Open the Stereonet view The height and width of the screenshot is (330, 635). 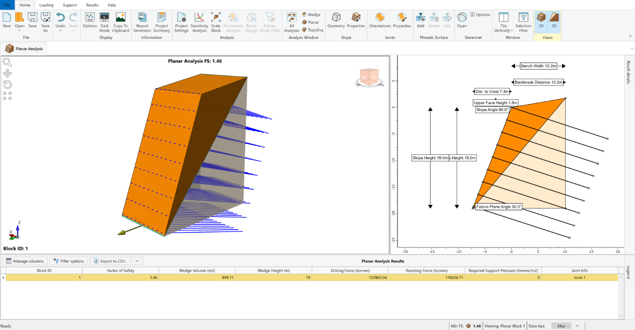[462, 20]
